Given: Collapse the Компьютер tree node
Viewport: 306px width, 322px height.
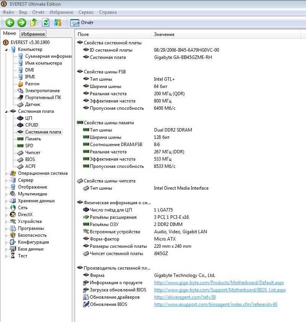Looking at the screenshot, I should pyautogui.click(x=6, y=50).
